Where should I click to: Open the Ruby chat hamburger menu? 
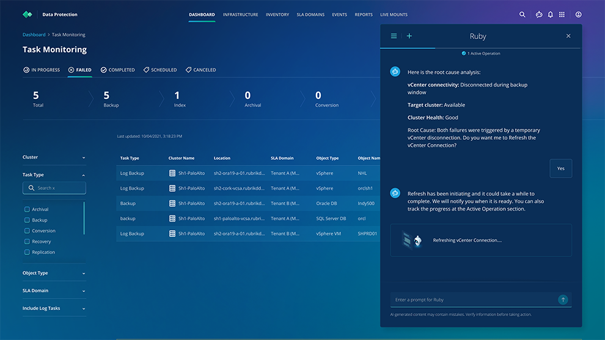(x=394, y=36)
